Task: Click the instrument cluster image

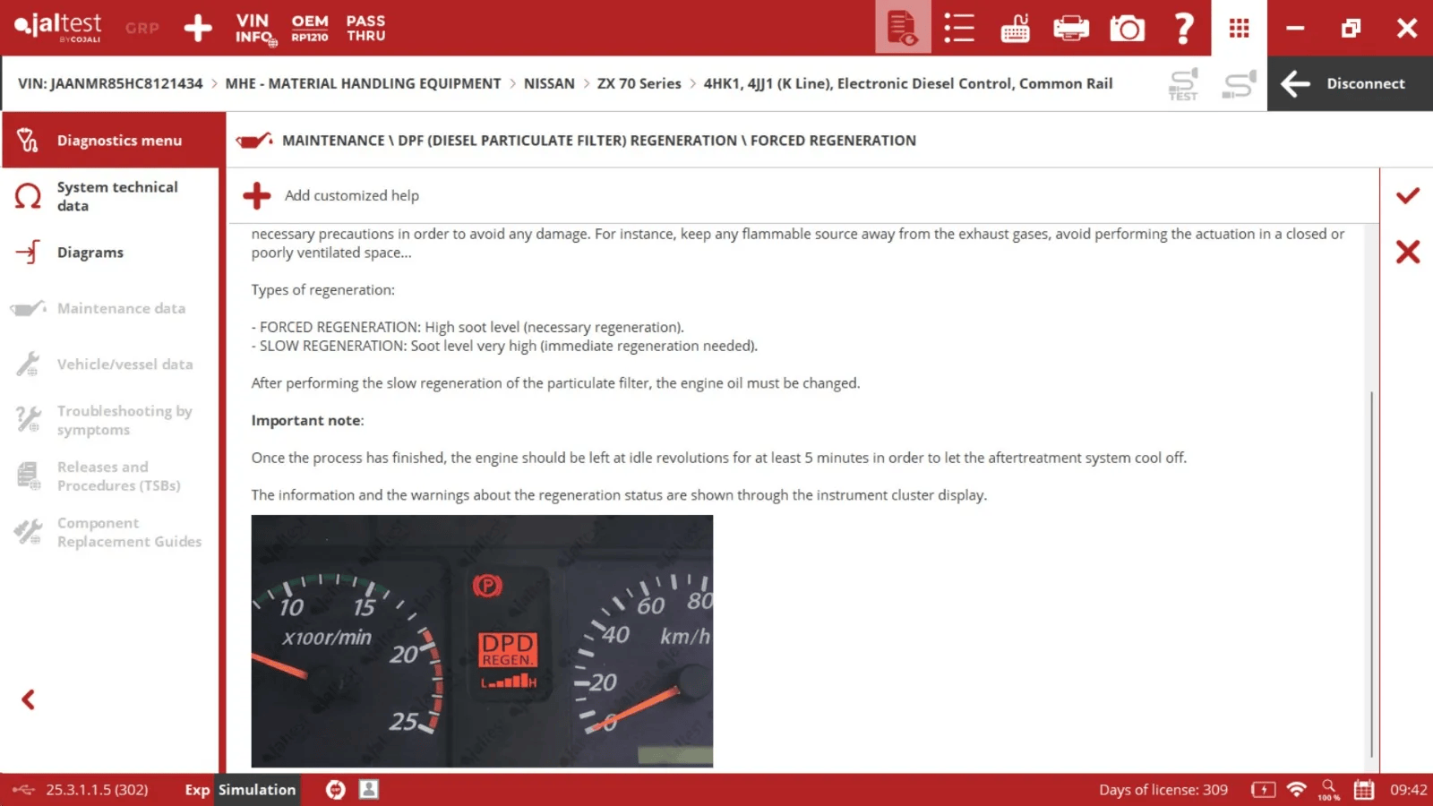Action: coord(482,641)
